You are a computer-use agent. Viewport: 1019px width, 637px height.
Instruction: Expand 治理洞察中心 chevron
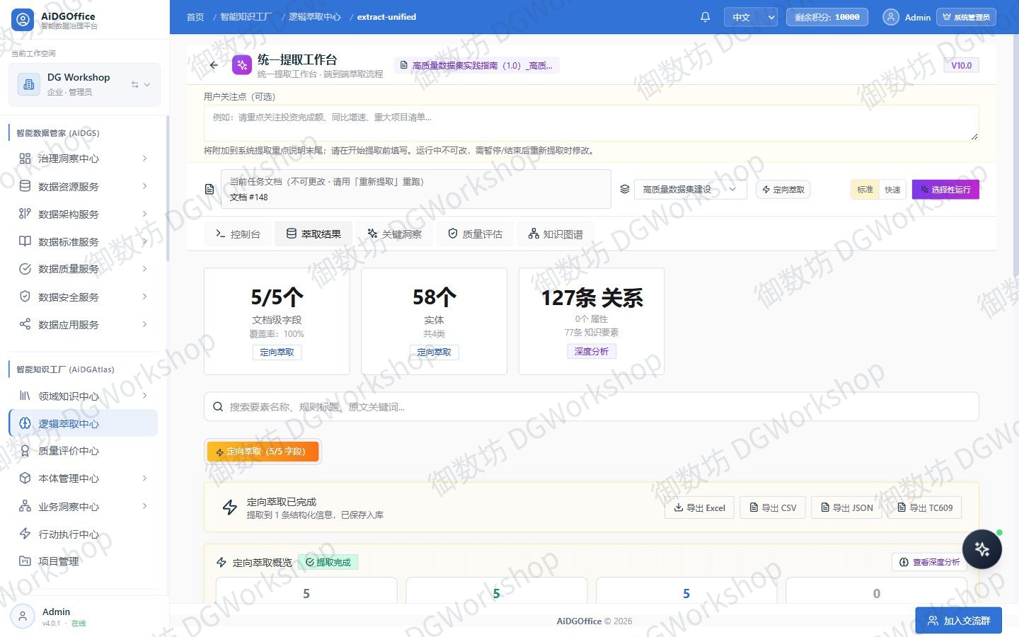pos(144,159)
